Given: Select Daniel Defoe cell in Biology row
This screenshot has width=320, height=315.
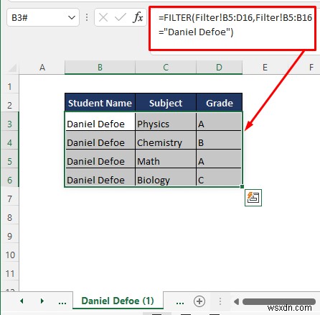Looking at the screenshot, I should [x=100, y=178].
